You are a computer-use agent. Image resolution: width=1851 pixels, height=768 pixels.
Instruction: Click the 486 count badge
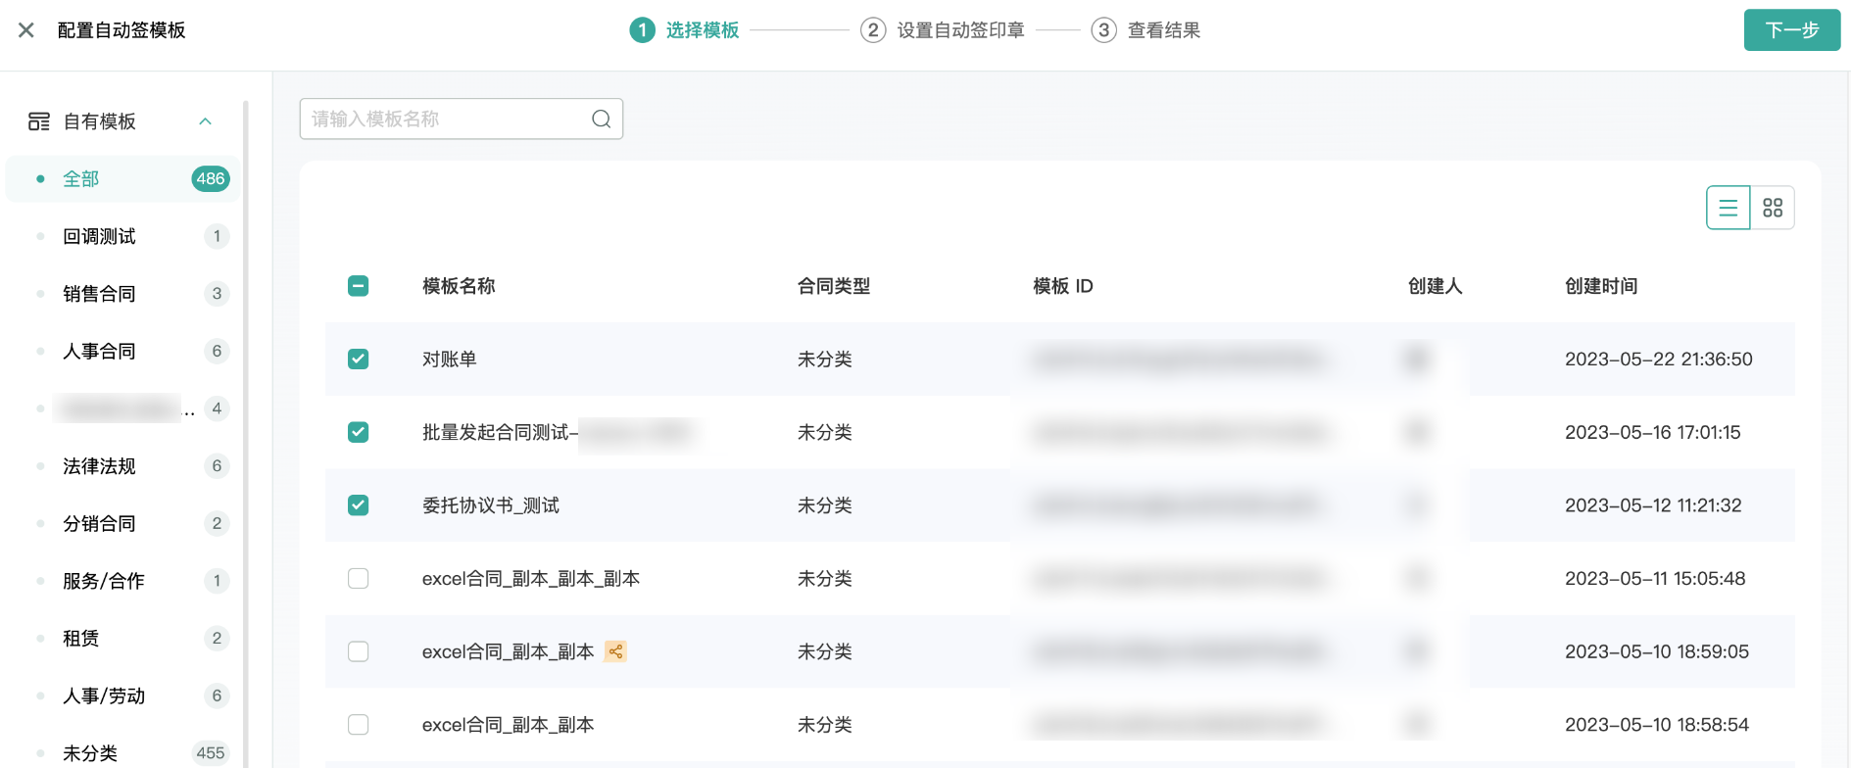tap(211, 178)
